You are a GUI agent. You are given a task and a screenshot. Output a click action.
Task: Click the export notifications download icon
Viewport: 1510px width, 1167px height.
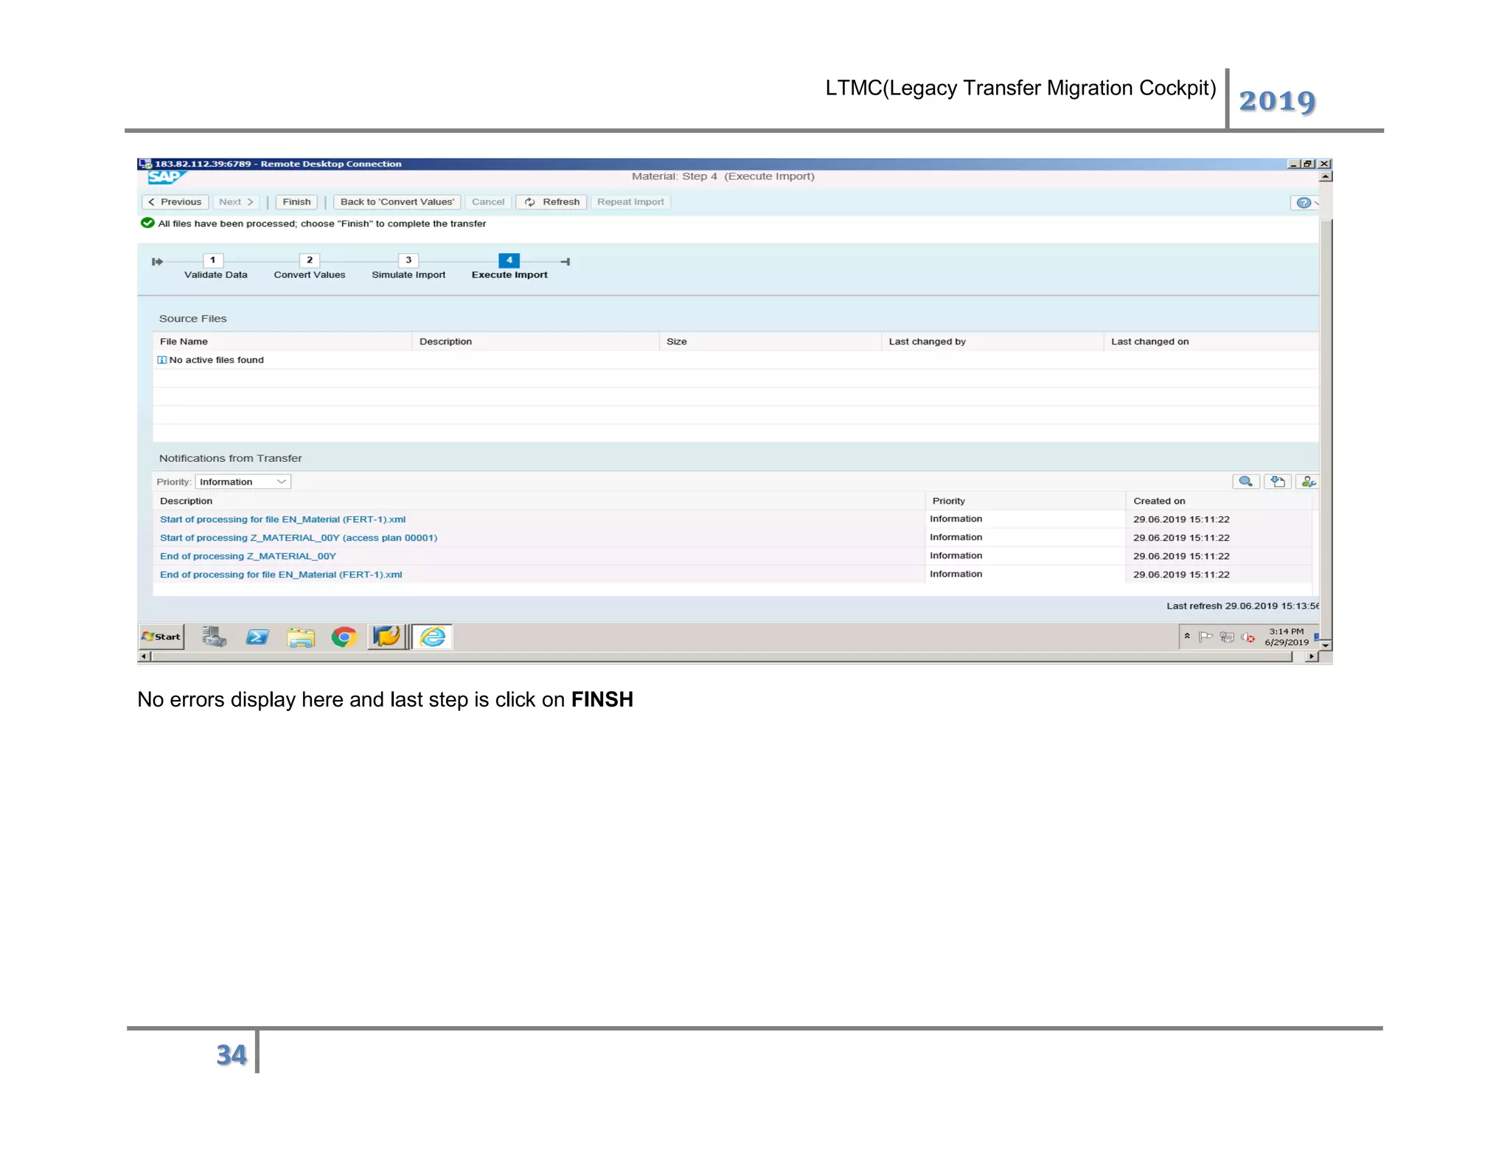pos(1277,482)
